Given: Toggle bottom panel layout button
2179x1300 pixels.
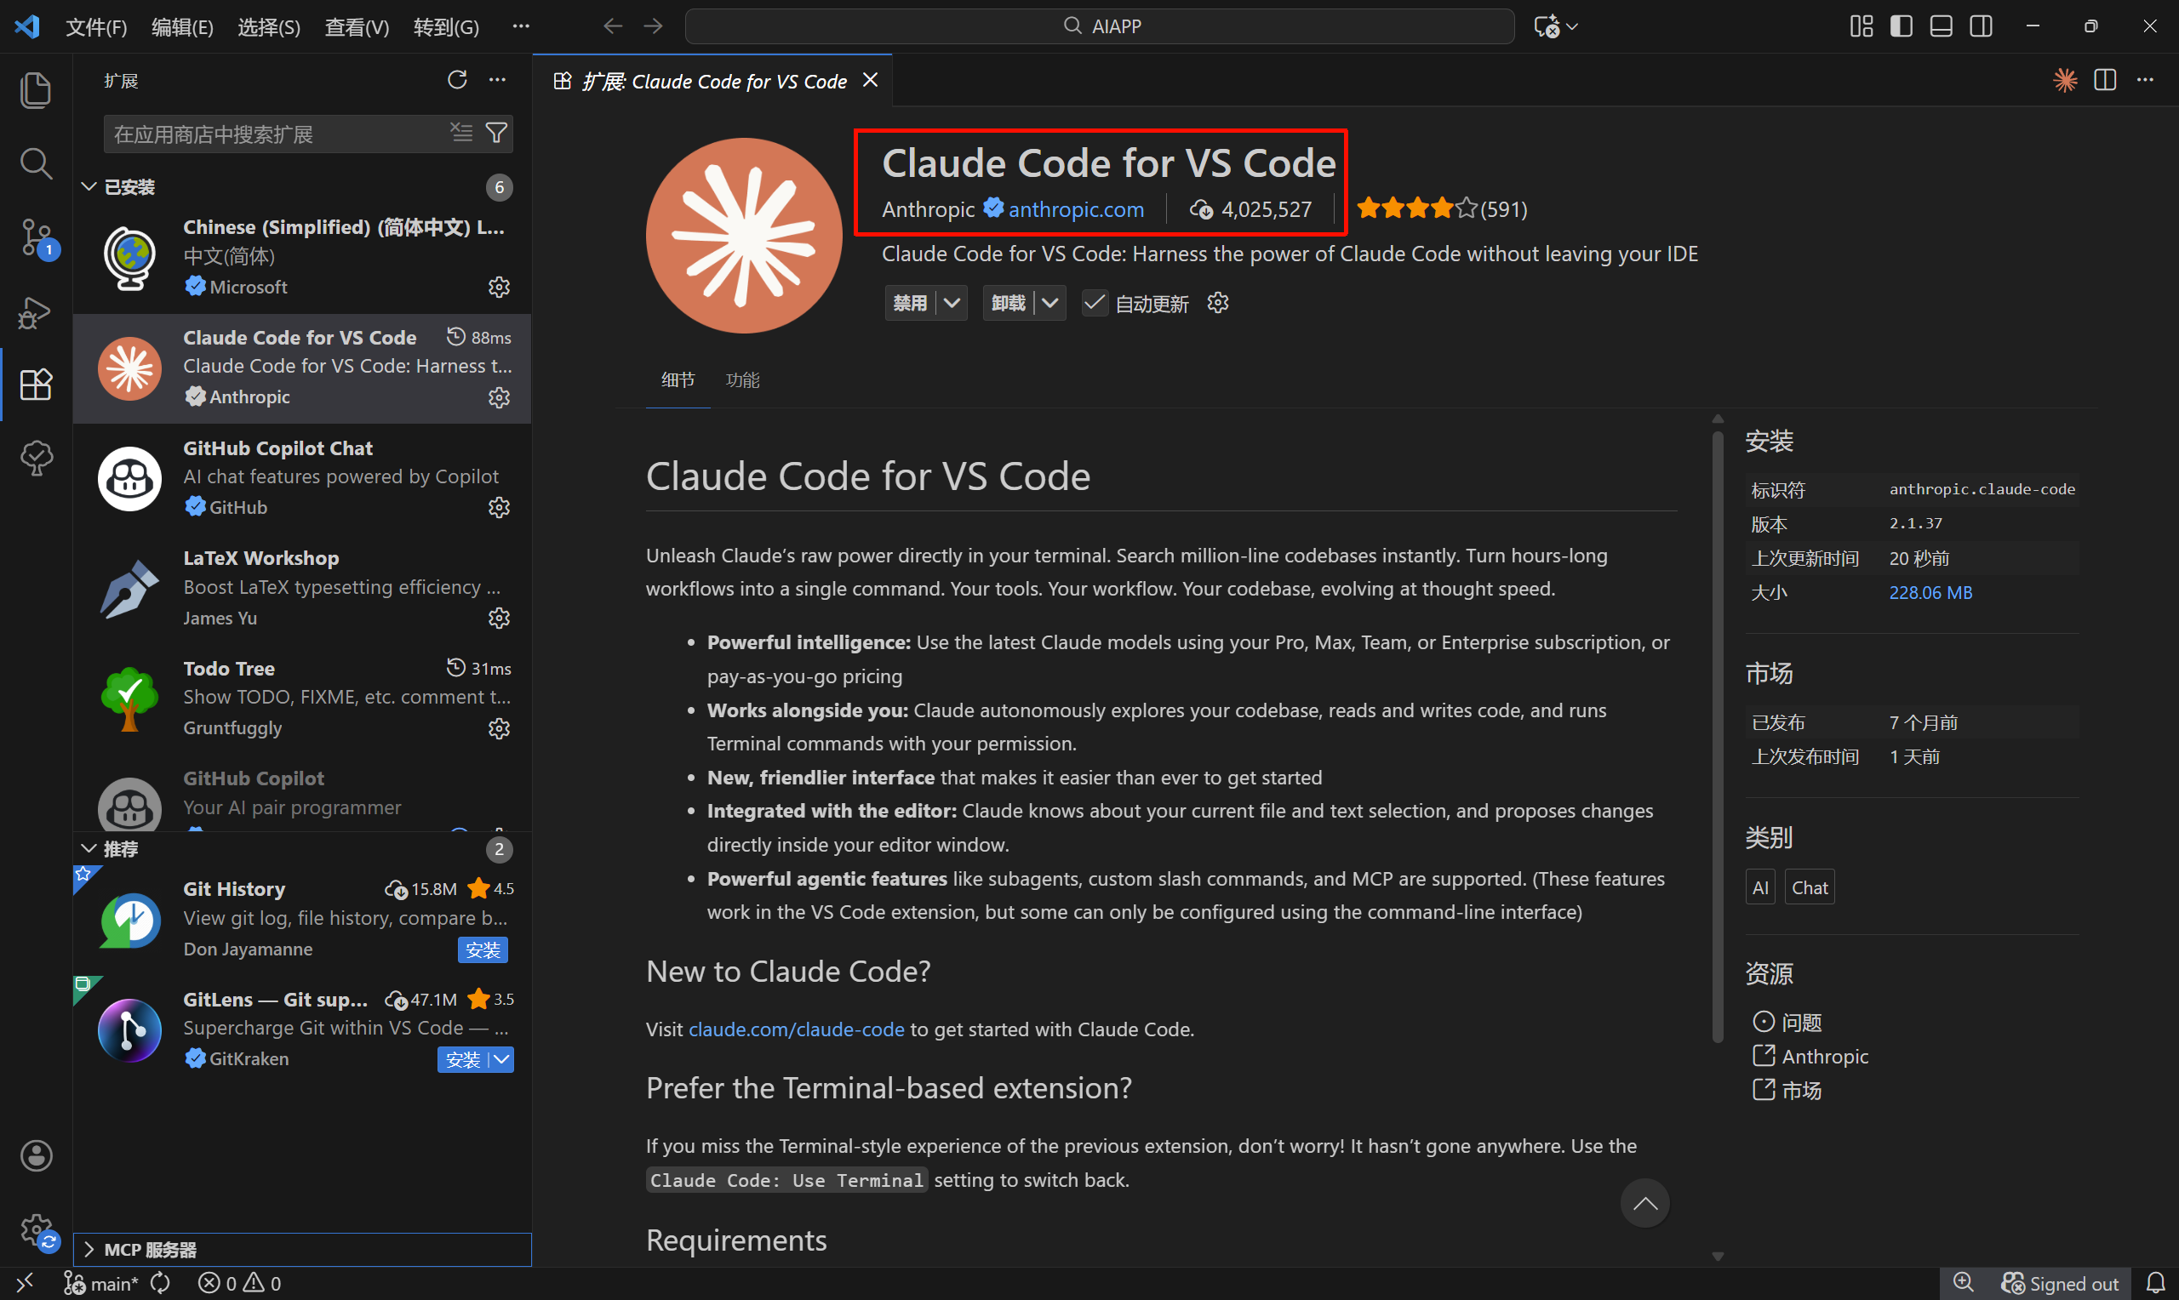Looking at the screenshot, I should pos(1941,26).
